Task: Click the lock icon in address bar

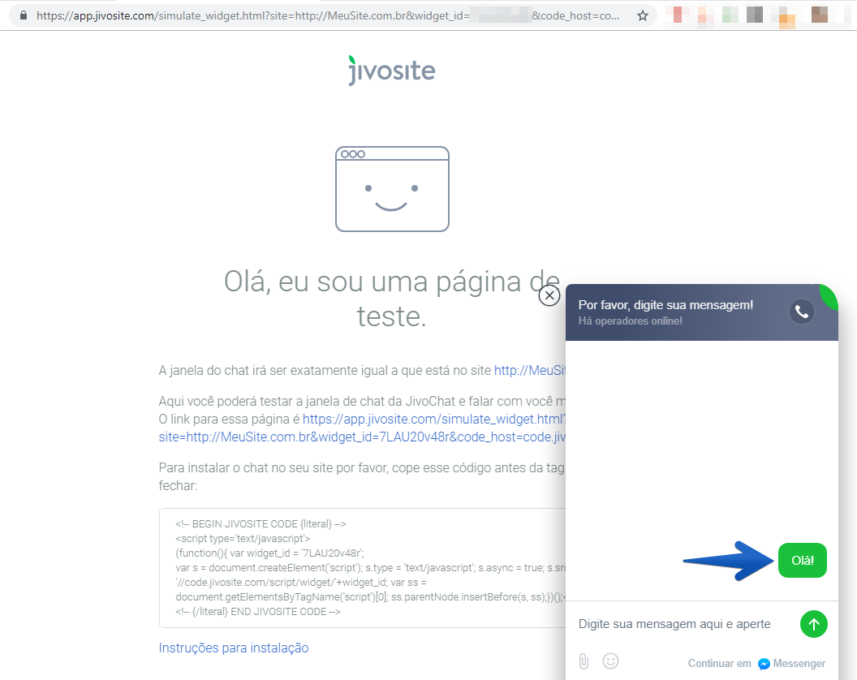Action: pos(24,15)
